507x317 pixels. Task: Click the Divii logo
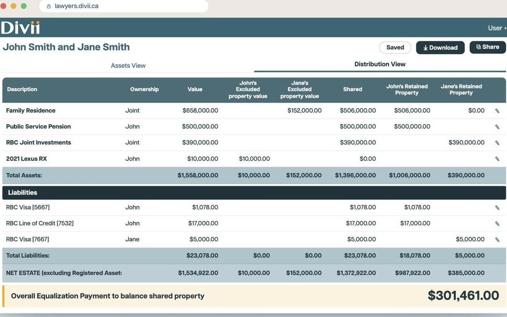(x=20, y=28)
